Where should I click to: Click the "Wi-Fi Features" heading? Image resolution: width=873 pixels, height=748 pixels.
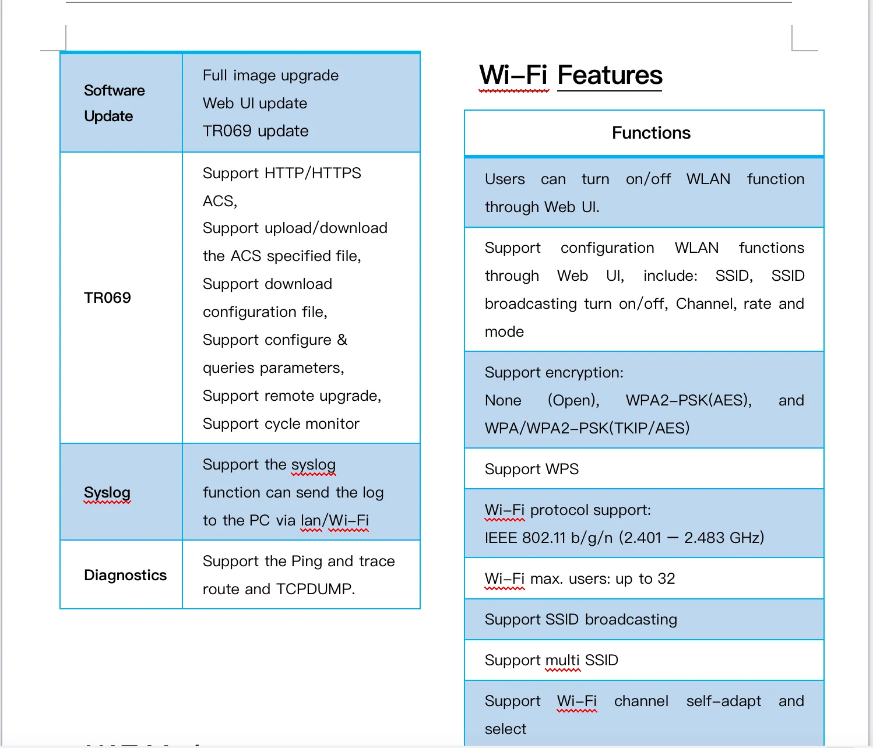(571, 75)
